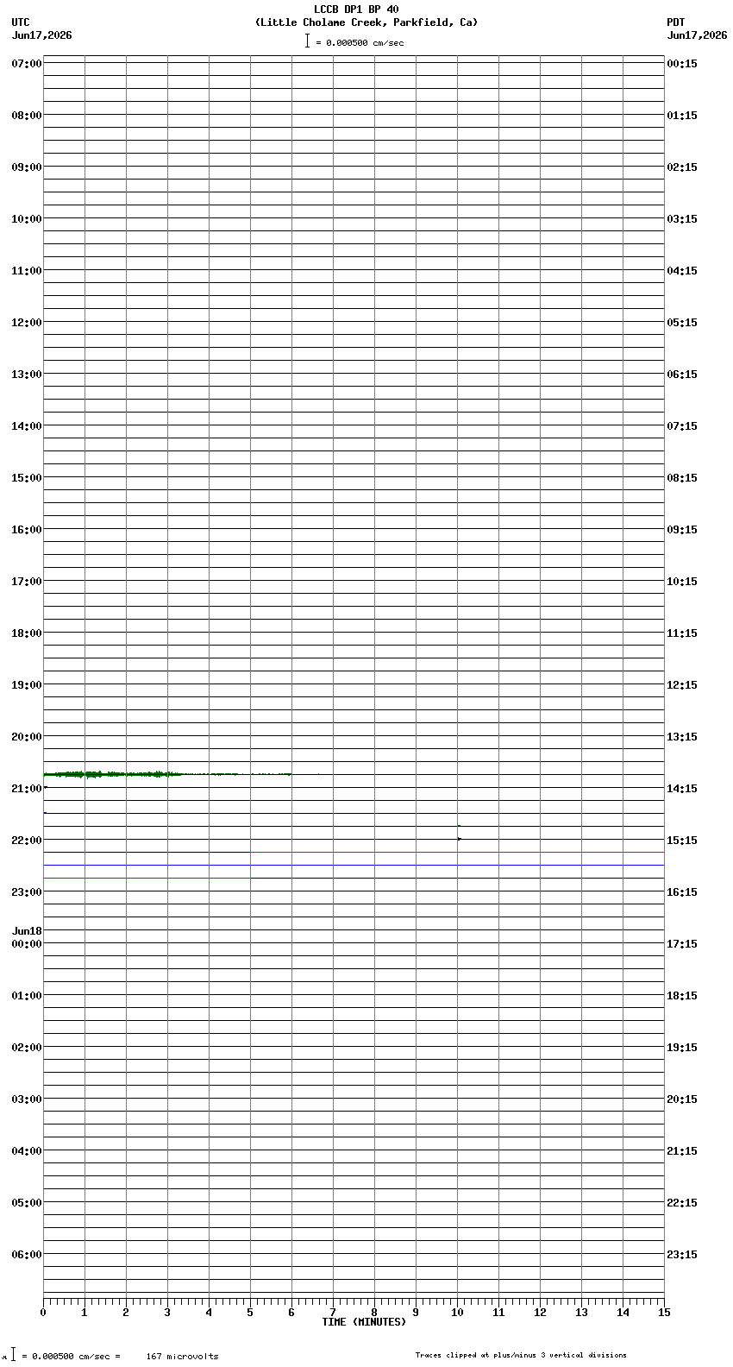
Task: Click the 'PDT' label at top right
Action: pyautogui.click(x=675, y=22)
